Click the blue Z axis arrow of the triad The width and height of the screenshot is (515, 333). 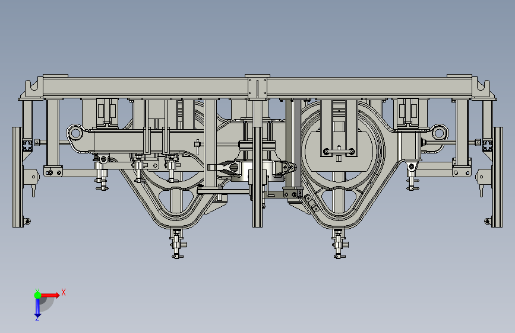click(38, 308)
